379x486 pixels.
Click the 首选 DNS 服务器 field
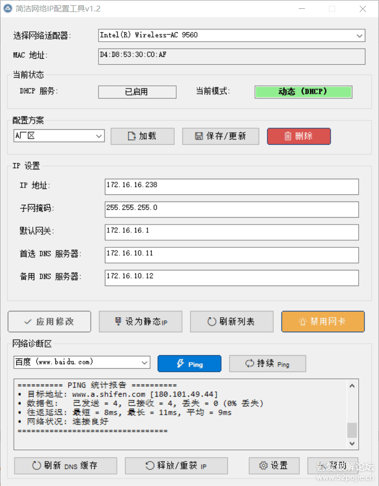231,255
